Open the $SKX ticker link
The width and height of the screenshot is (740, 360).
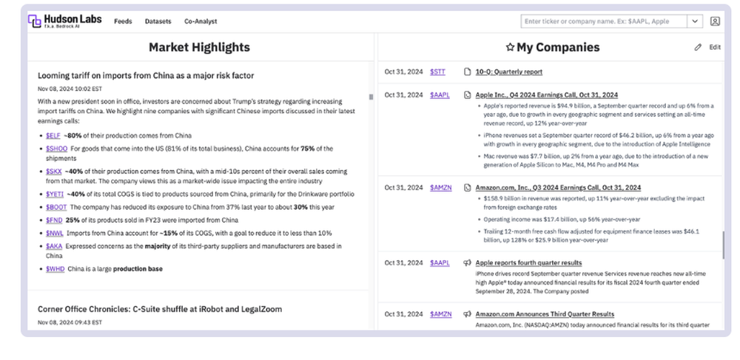(x=54, y=171)
